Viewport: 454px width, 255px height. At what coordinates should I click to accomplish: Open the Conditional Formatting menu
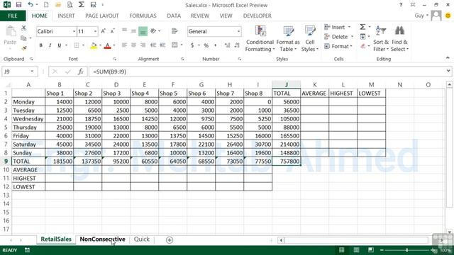pyautogui.click(x=260, y=38)
